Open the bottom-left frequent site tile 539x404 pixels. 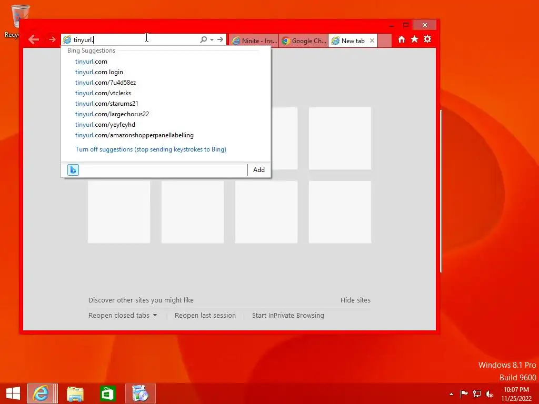coord(119,212)
